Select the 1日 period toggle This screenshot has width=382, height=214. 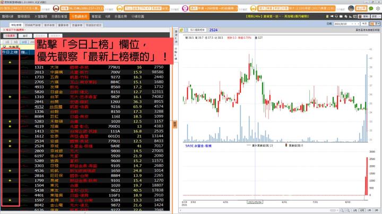click(7, 42)
